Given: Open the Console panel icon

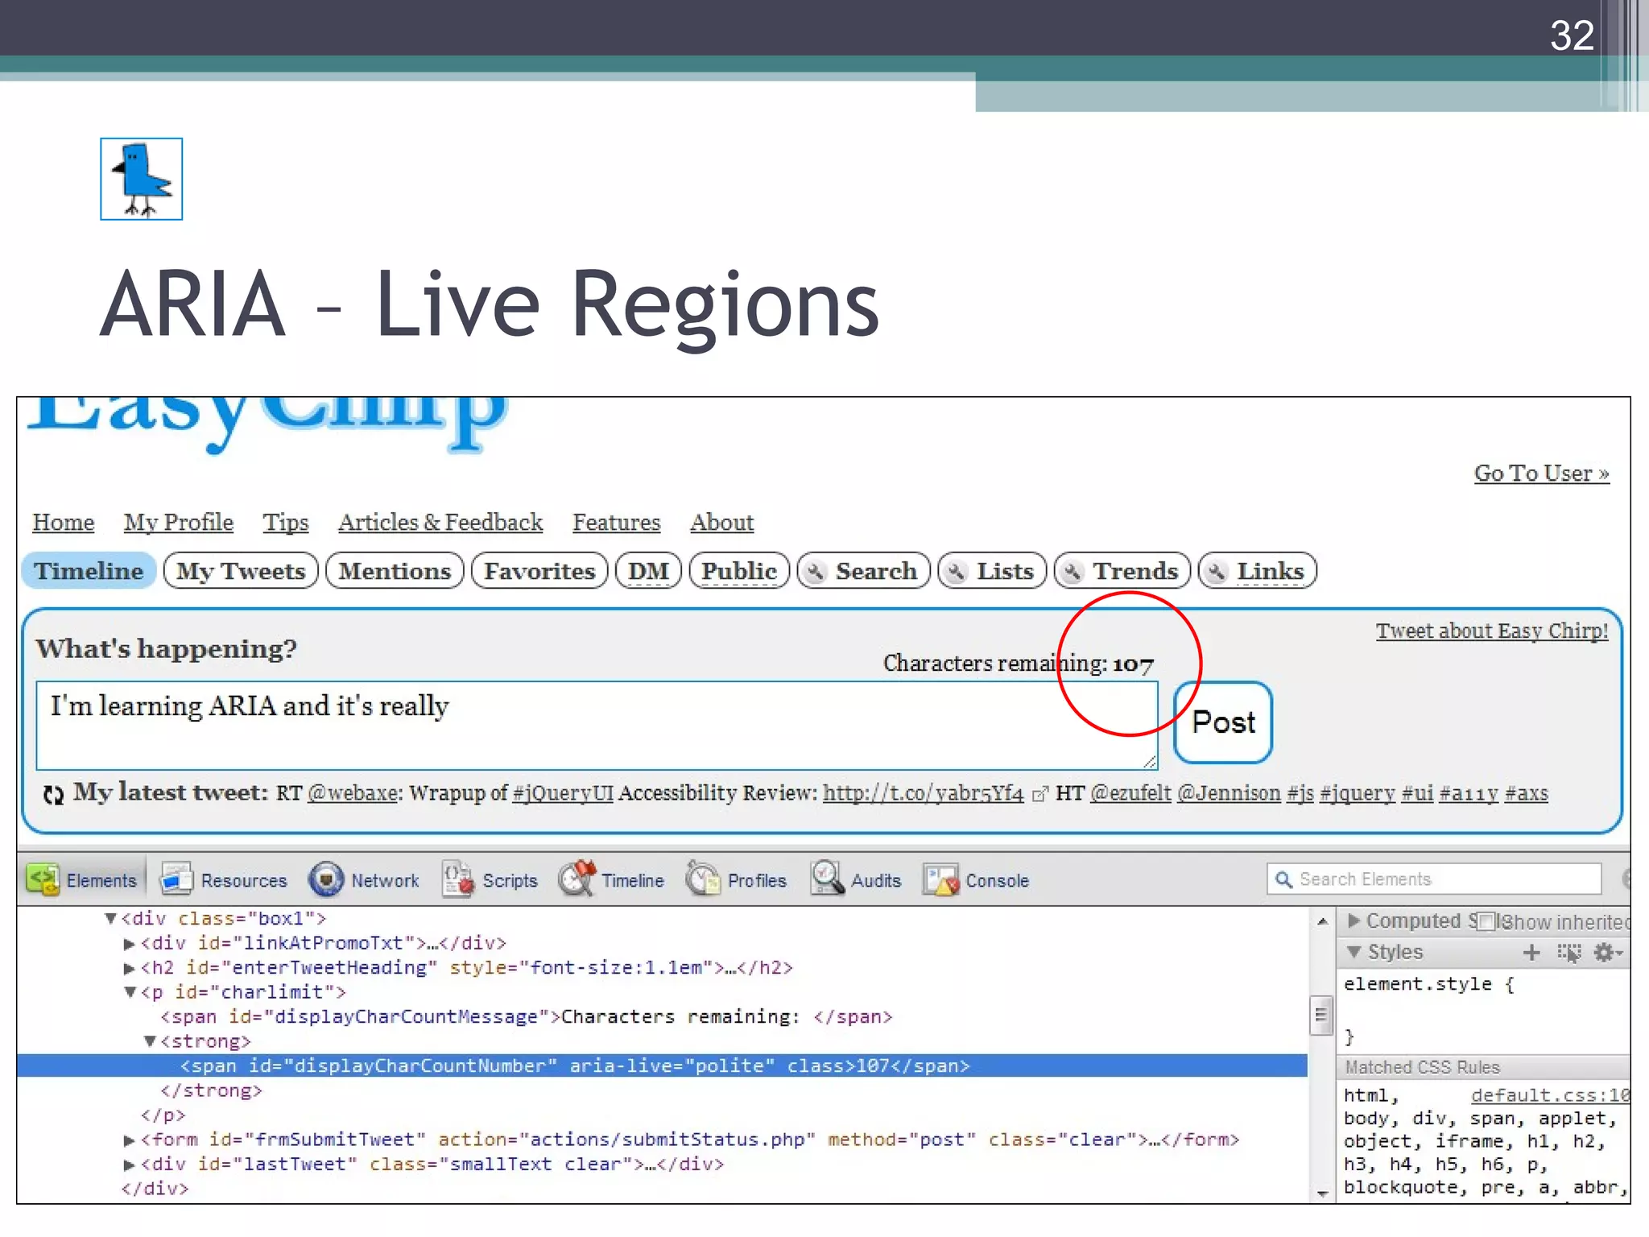Looking at the screenshot, I should click(x=941, y=879).
